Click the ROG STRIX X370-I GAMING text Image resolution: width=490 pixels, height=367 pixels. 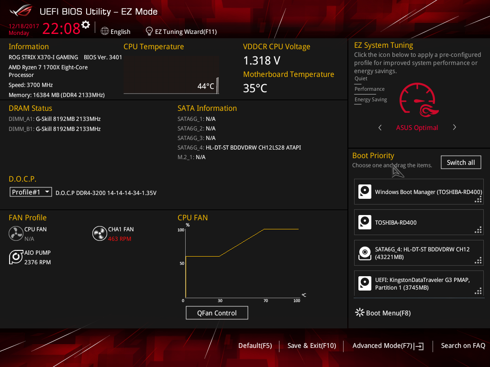pos(43,57)
